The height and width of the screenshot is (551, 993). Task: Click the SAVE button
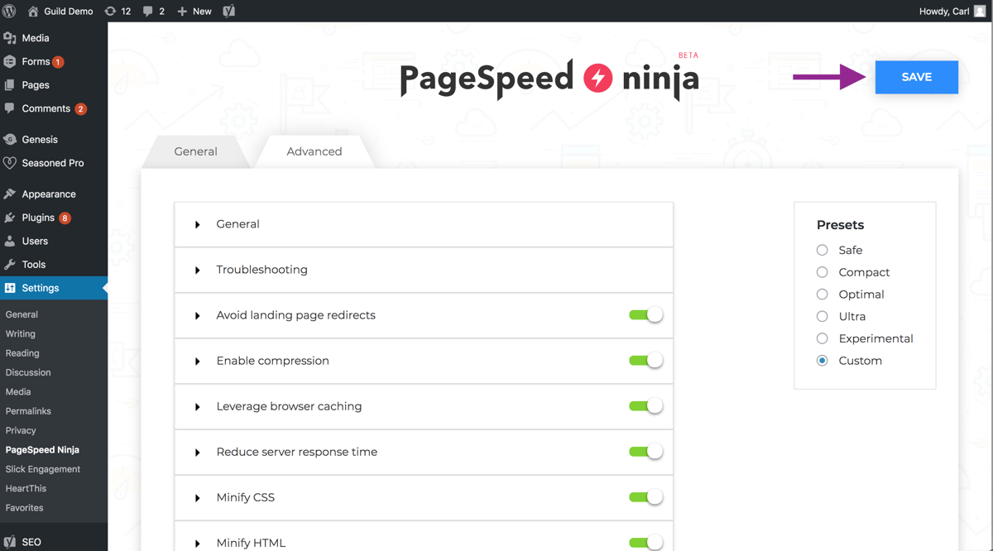point(916,76)
